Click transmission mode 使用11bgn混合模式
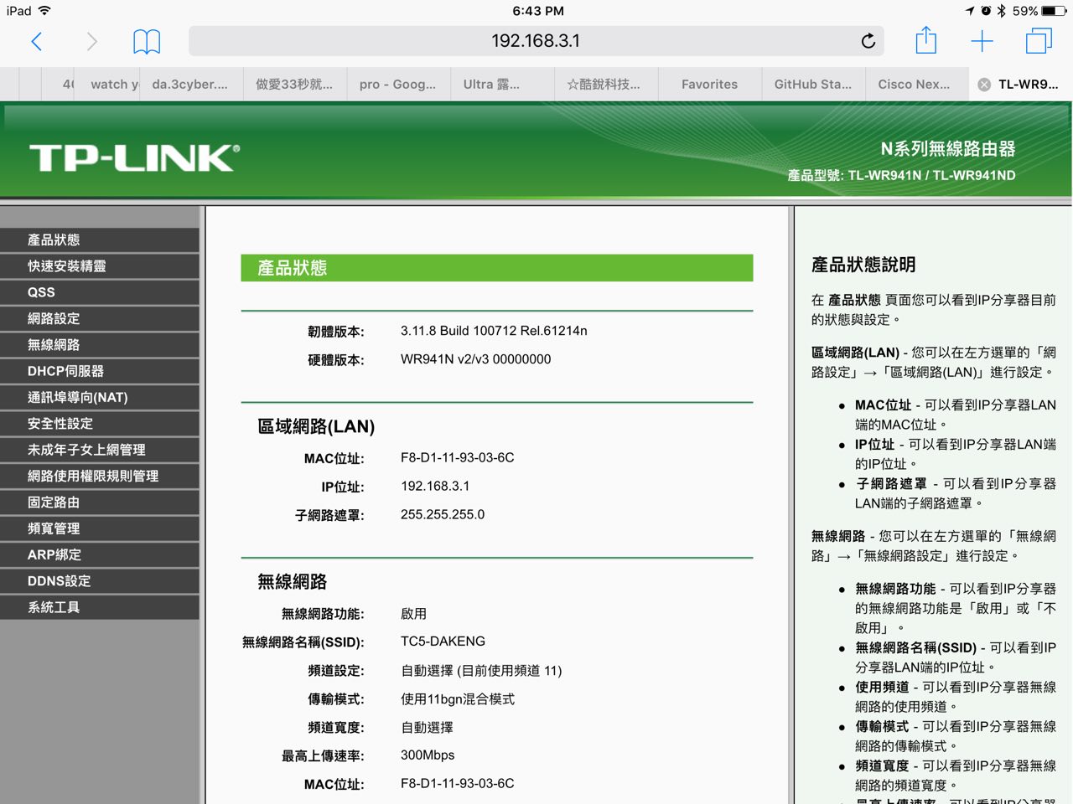1073x804 pixels. pyautogui.click(x=458, y=699)
